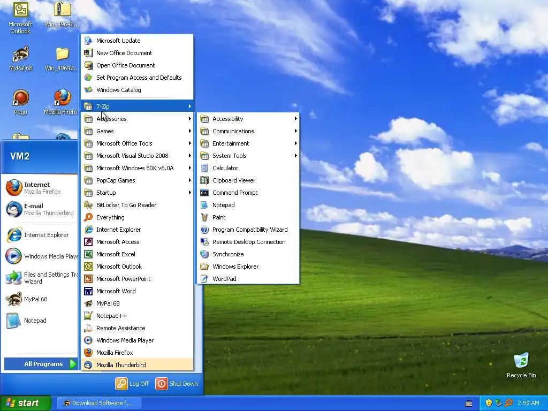
Task: Expand Microsoft Visual Studio 2008 arrow
Action: tap(190, 156)
